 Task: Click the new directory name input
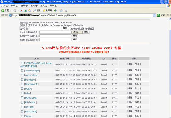55,40
